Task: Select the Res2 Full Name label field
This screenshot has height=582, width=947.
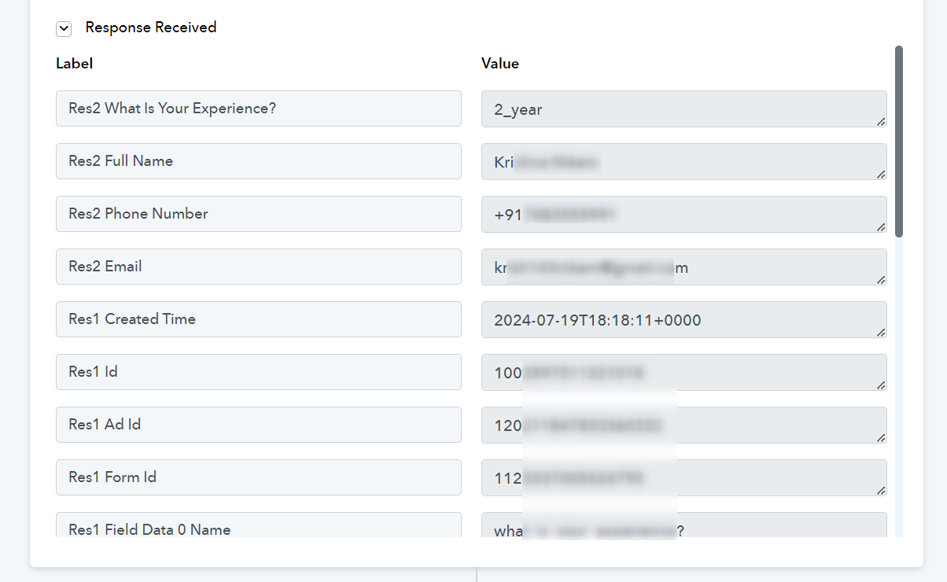Action: tap(259, 161)
